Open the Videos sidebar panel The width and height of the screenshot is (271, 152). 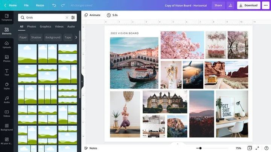point(7,114)
